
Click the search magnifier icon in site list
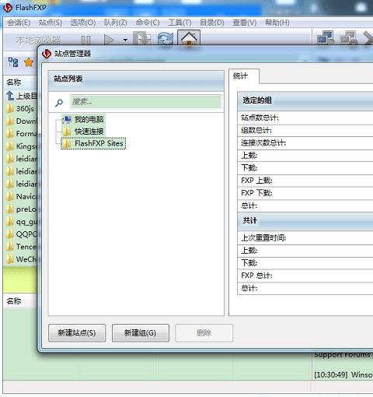[59, 103]
